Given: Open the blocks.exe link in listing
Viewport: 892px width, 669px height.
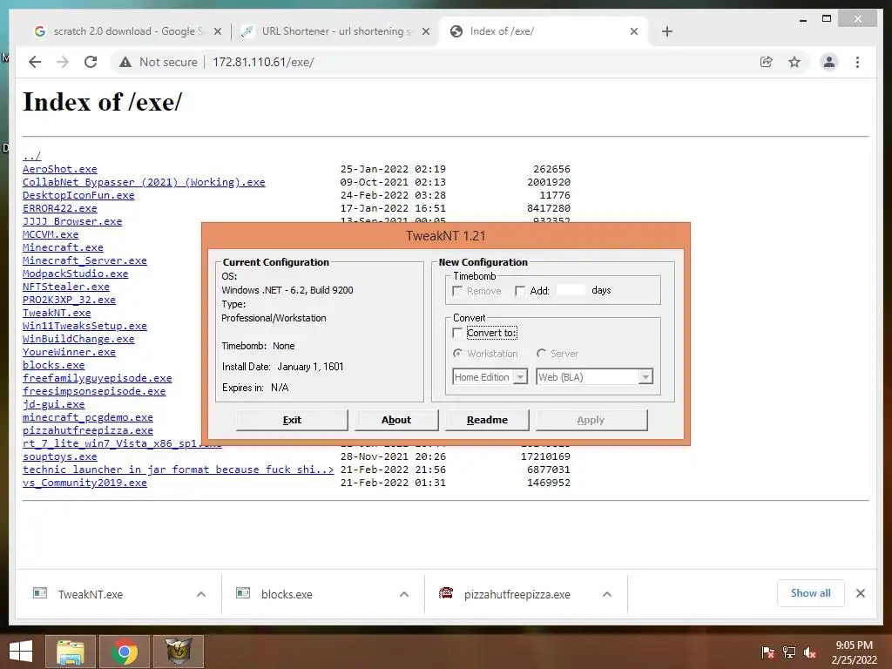Looking at the screenshot, I should point(53,365).
